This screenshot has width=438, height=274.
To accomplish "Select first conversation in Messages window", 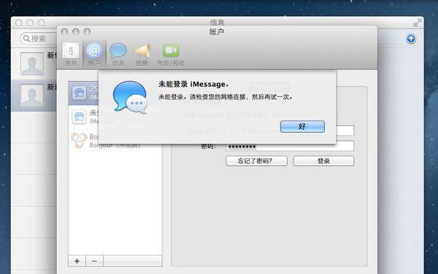I will (34, 64).
